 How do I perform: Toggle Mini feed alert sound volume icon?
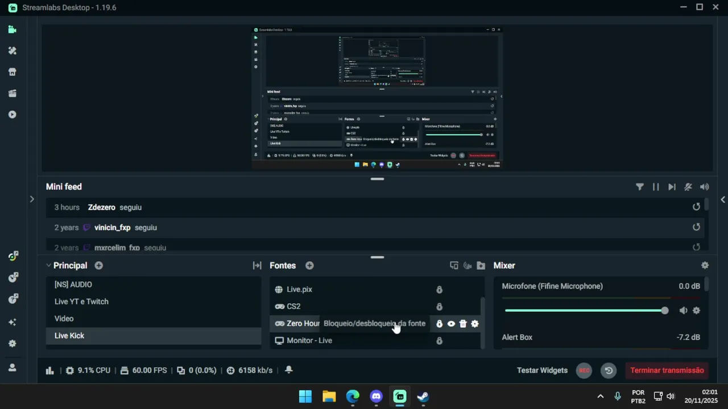point(705,187)
